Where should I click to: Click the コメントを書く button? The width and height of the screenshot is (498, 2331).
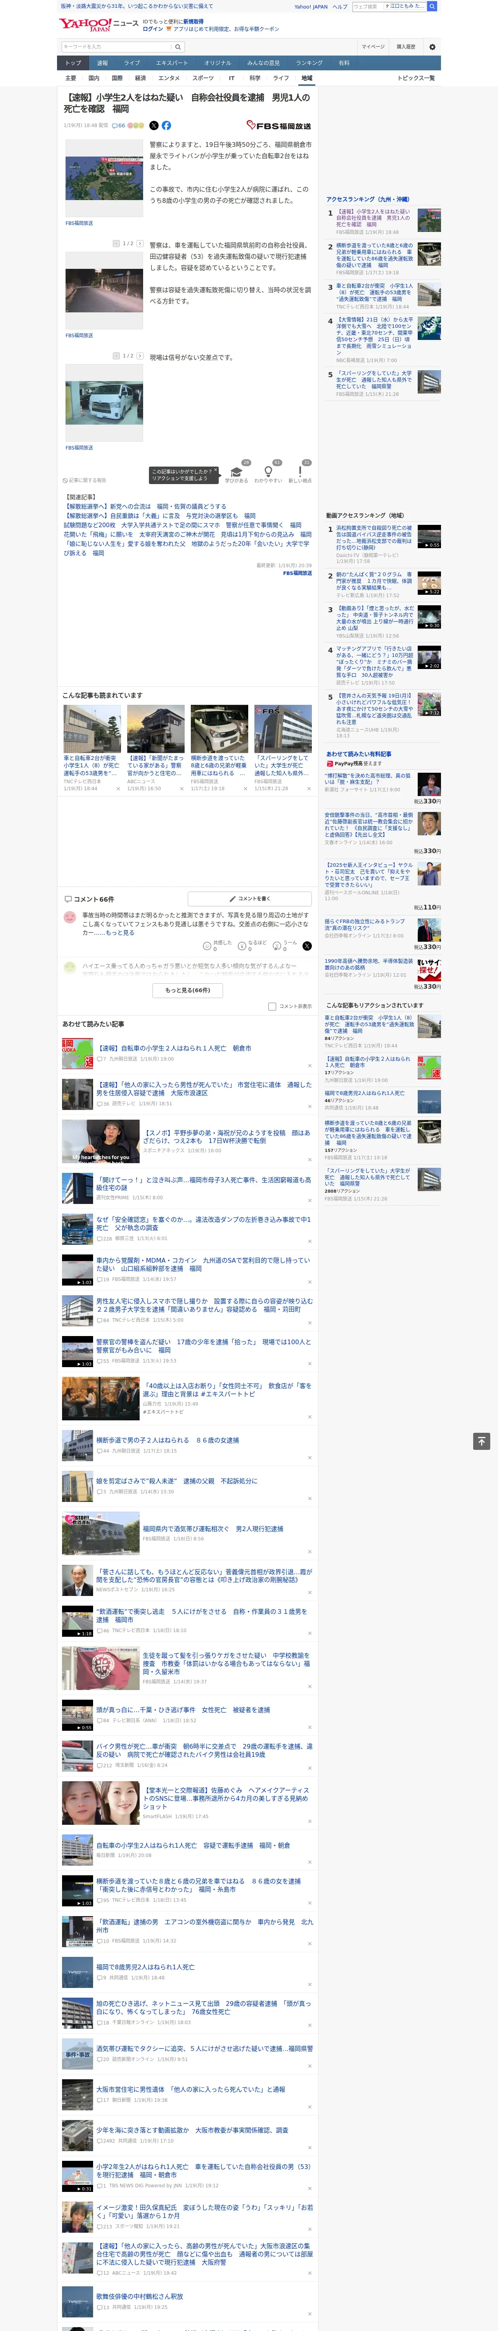tap(250, 899)
